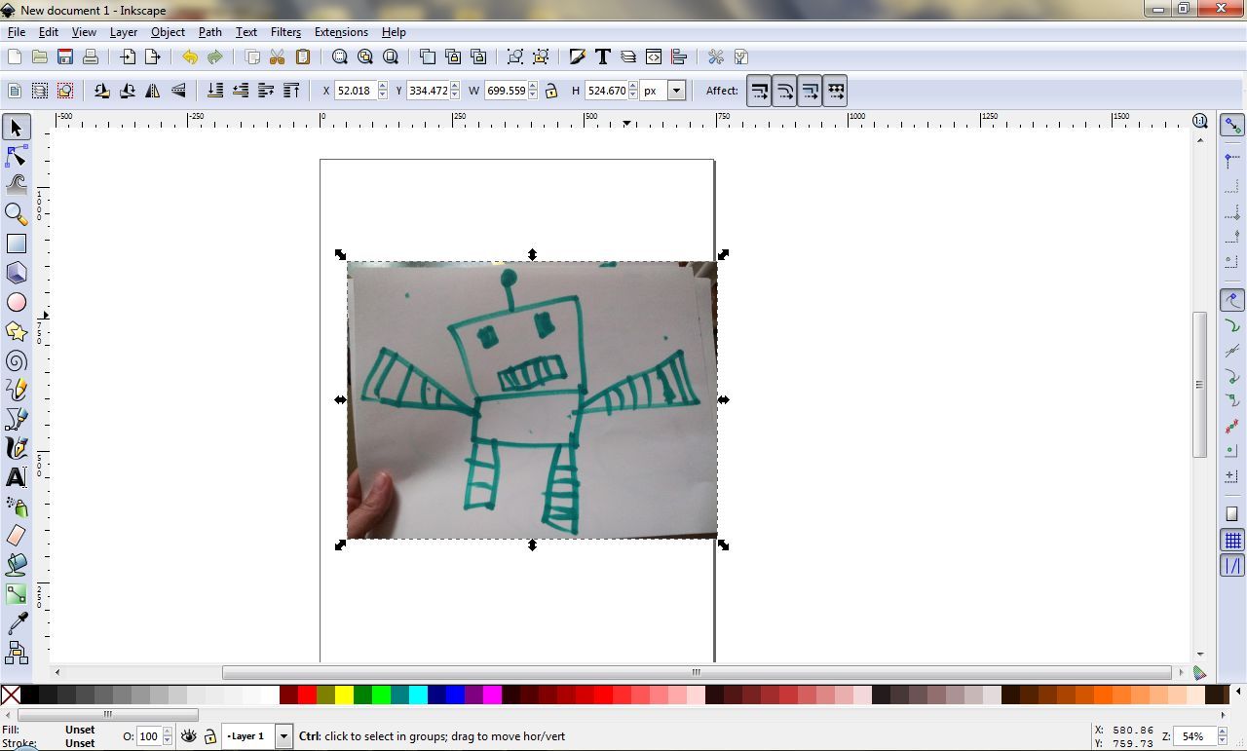Image resolution: width=1247 pixels, height=751 pixels.
Task: Select the Zoom tool
Action: pyautogui.click(x=16, y=213)
